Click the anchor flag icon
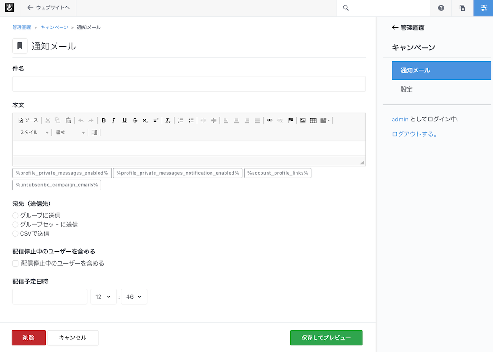493x352 pixels. (x=290, y=120)
